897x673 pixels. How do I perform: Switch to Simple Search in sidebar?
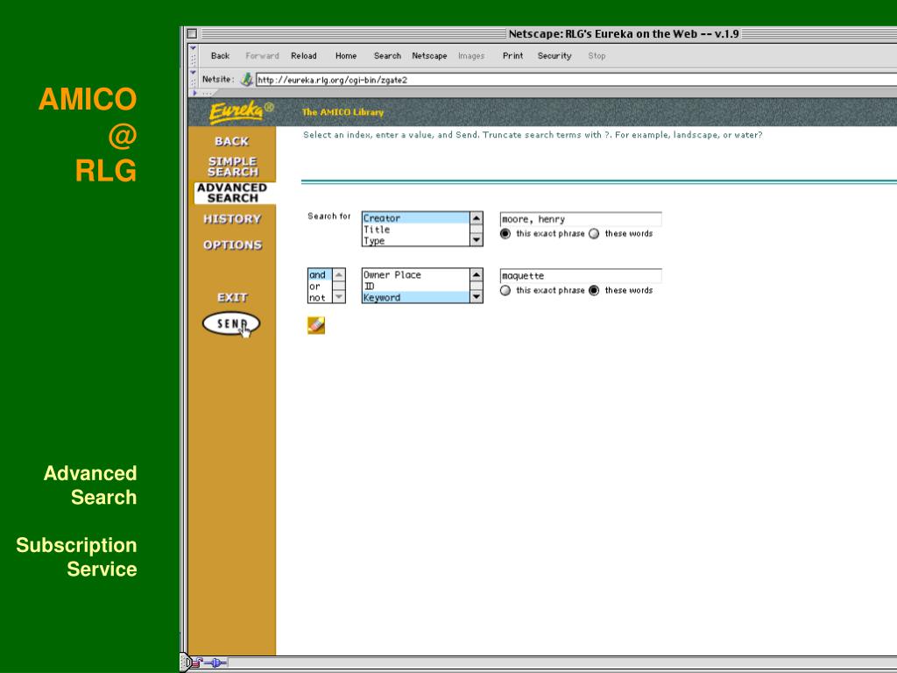coord(232,166)
